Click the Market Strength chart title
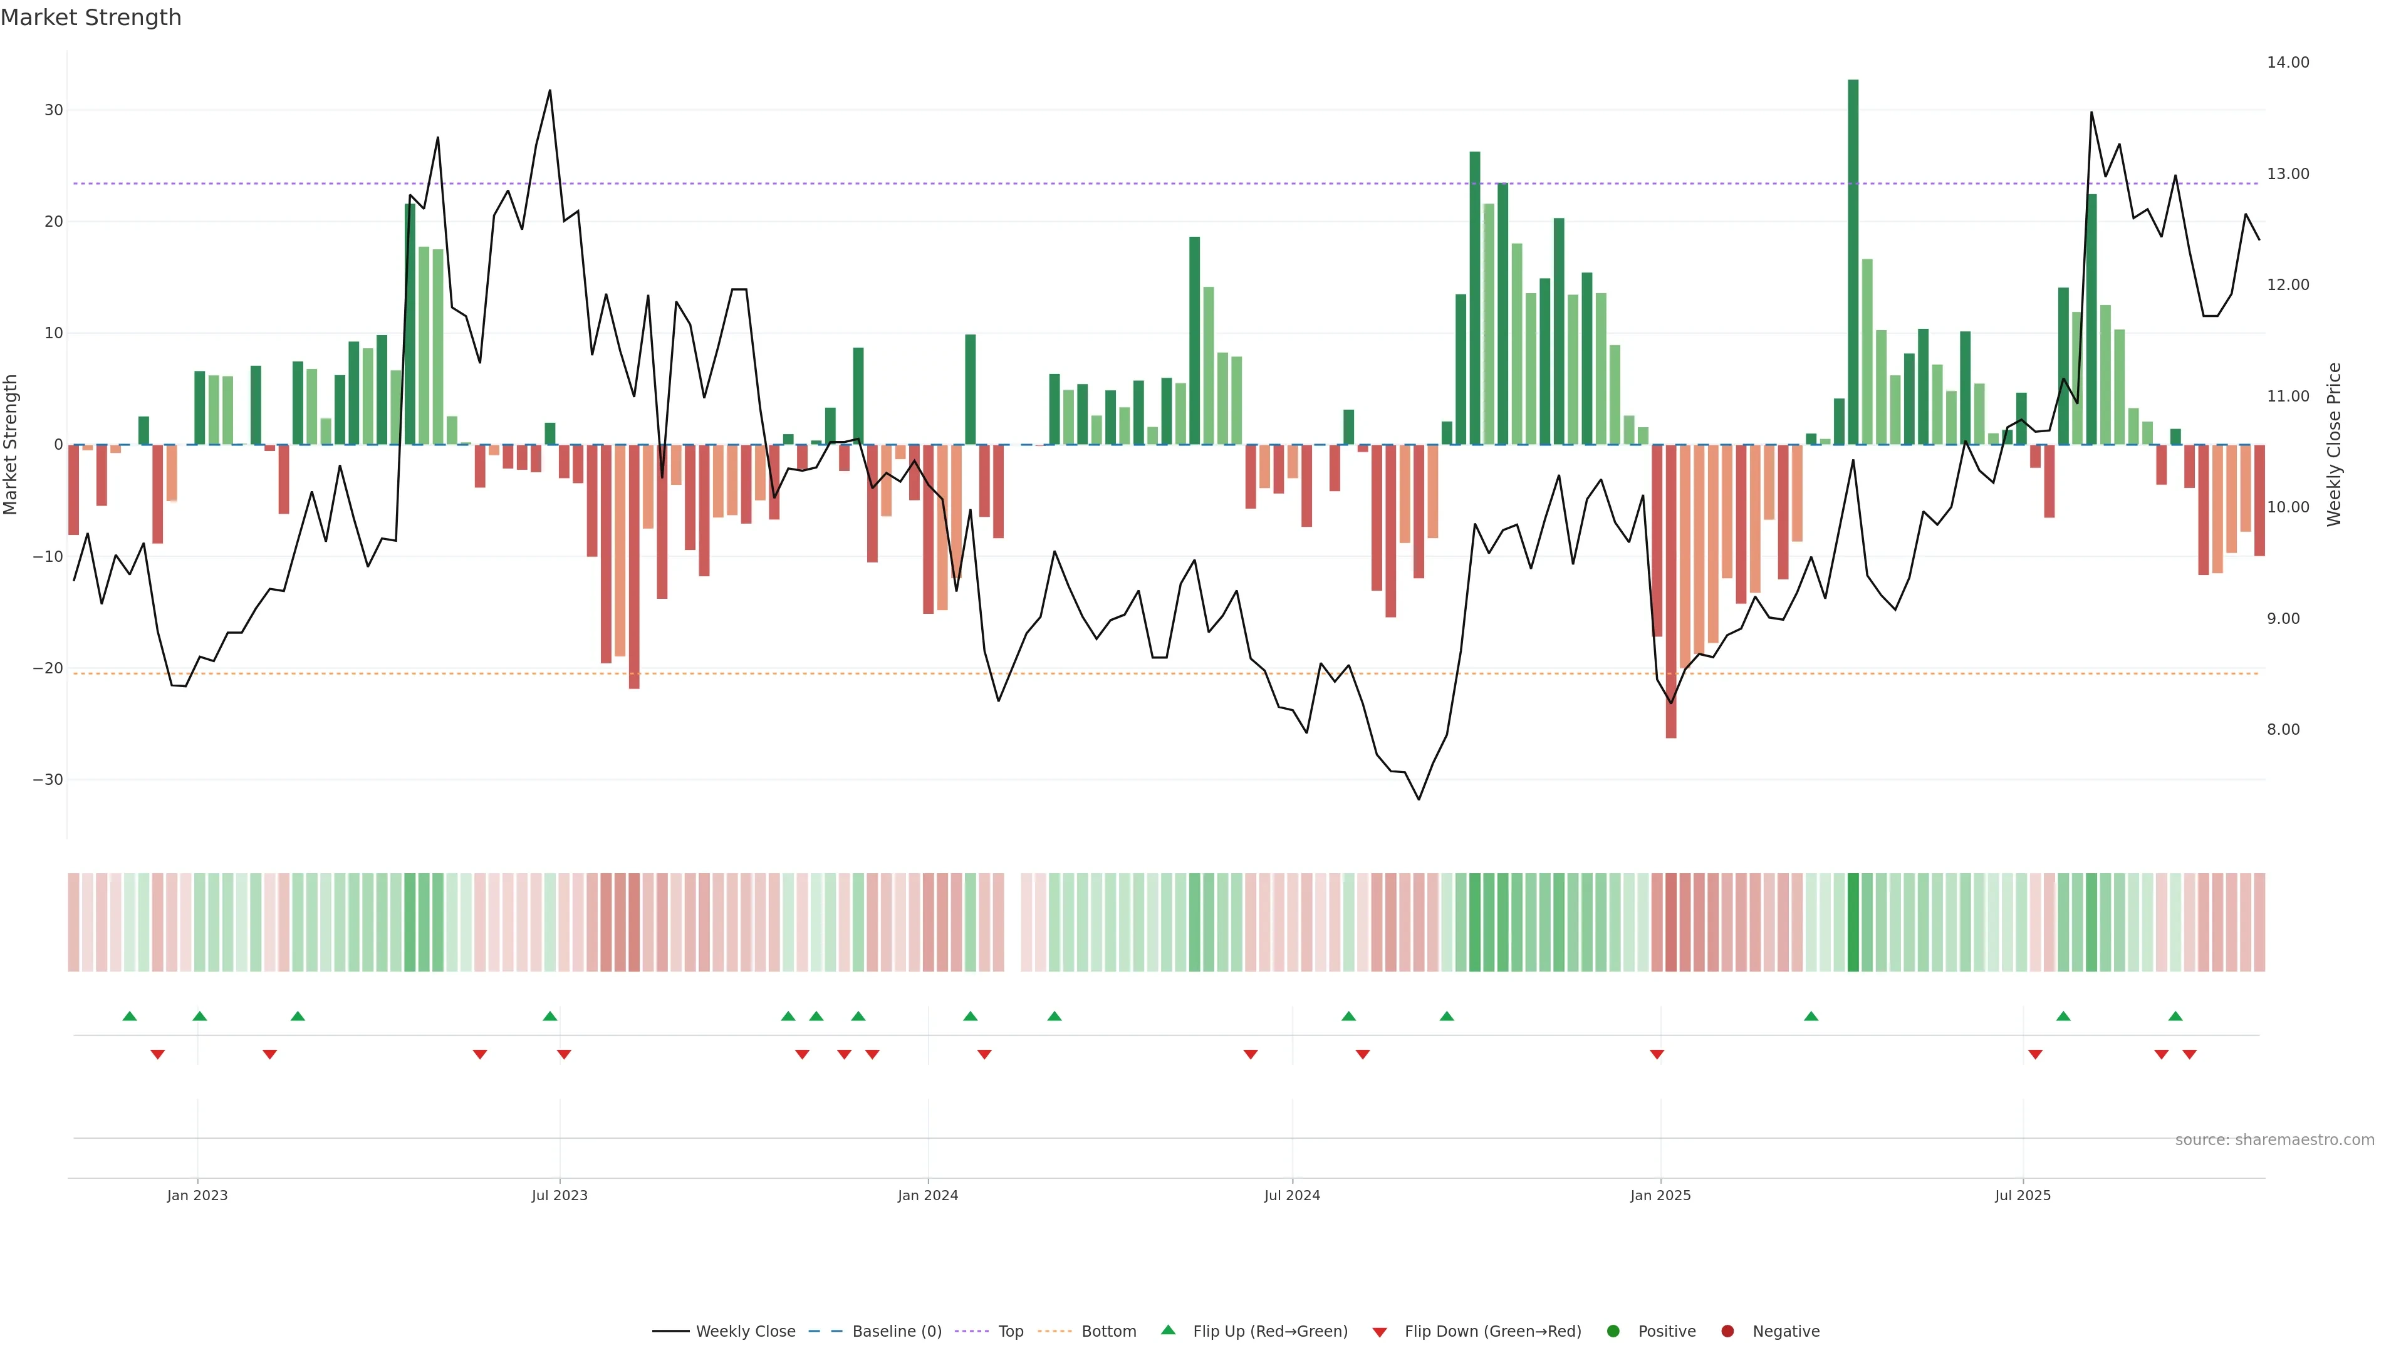This screenshot has width=2406, height=1353. [x=91, y=18]
